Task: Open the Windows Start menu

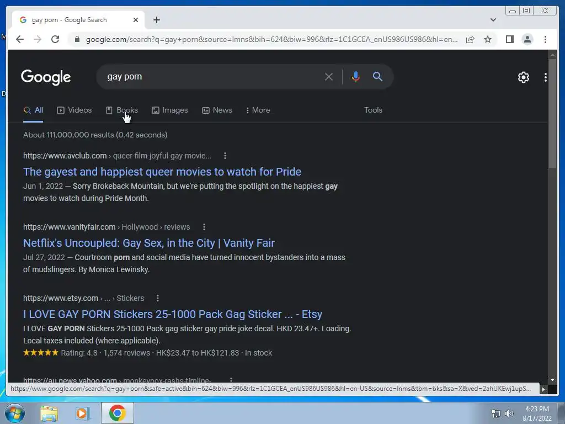Action: click(14, 413)
